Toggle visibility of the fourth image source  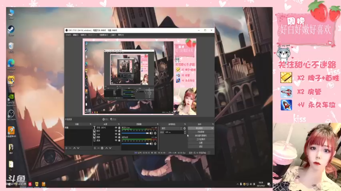point(116,137)
